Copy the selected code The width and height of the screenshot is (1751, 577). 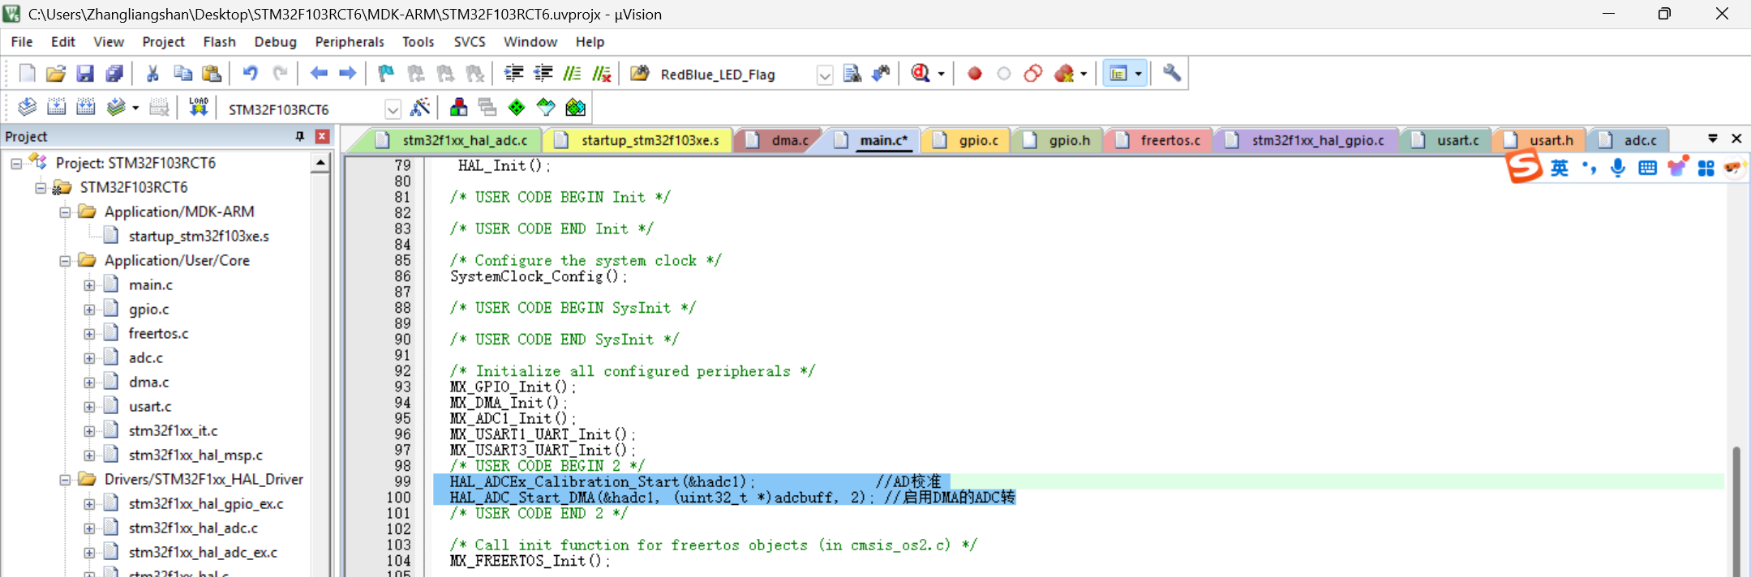[x=182, y=74]
